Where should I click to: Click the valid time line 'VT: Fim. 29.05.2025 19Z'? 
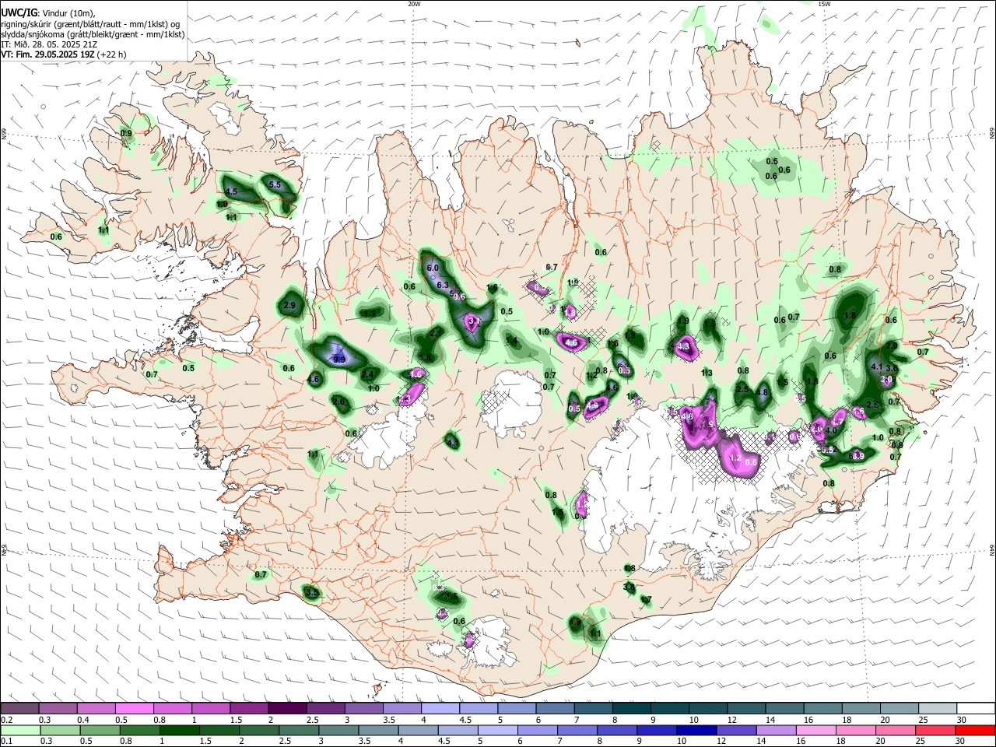click(x=47, y=54)
